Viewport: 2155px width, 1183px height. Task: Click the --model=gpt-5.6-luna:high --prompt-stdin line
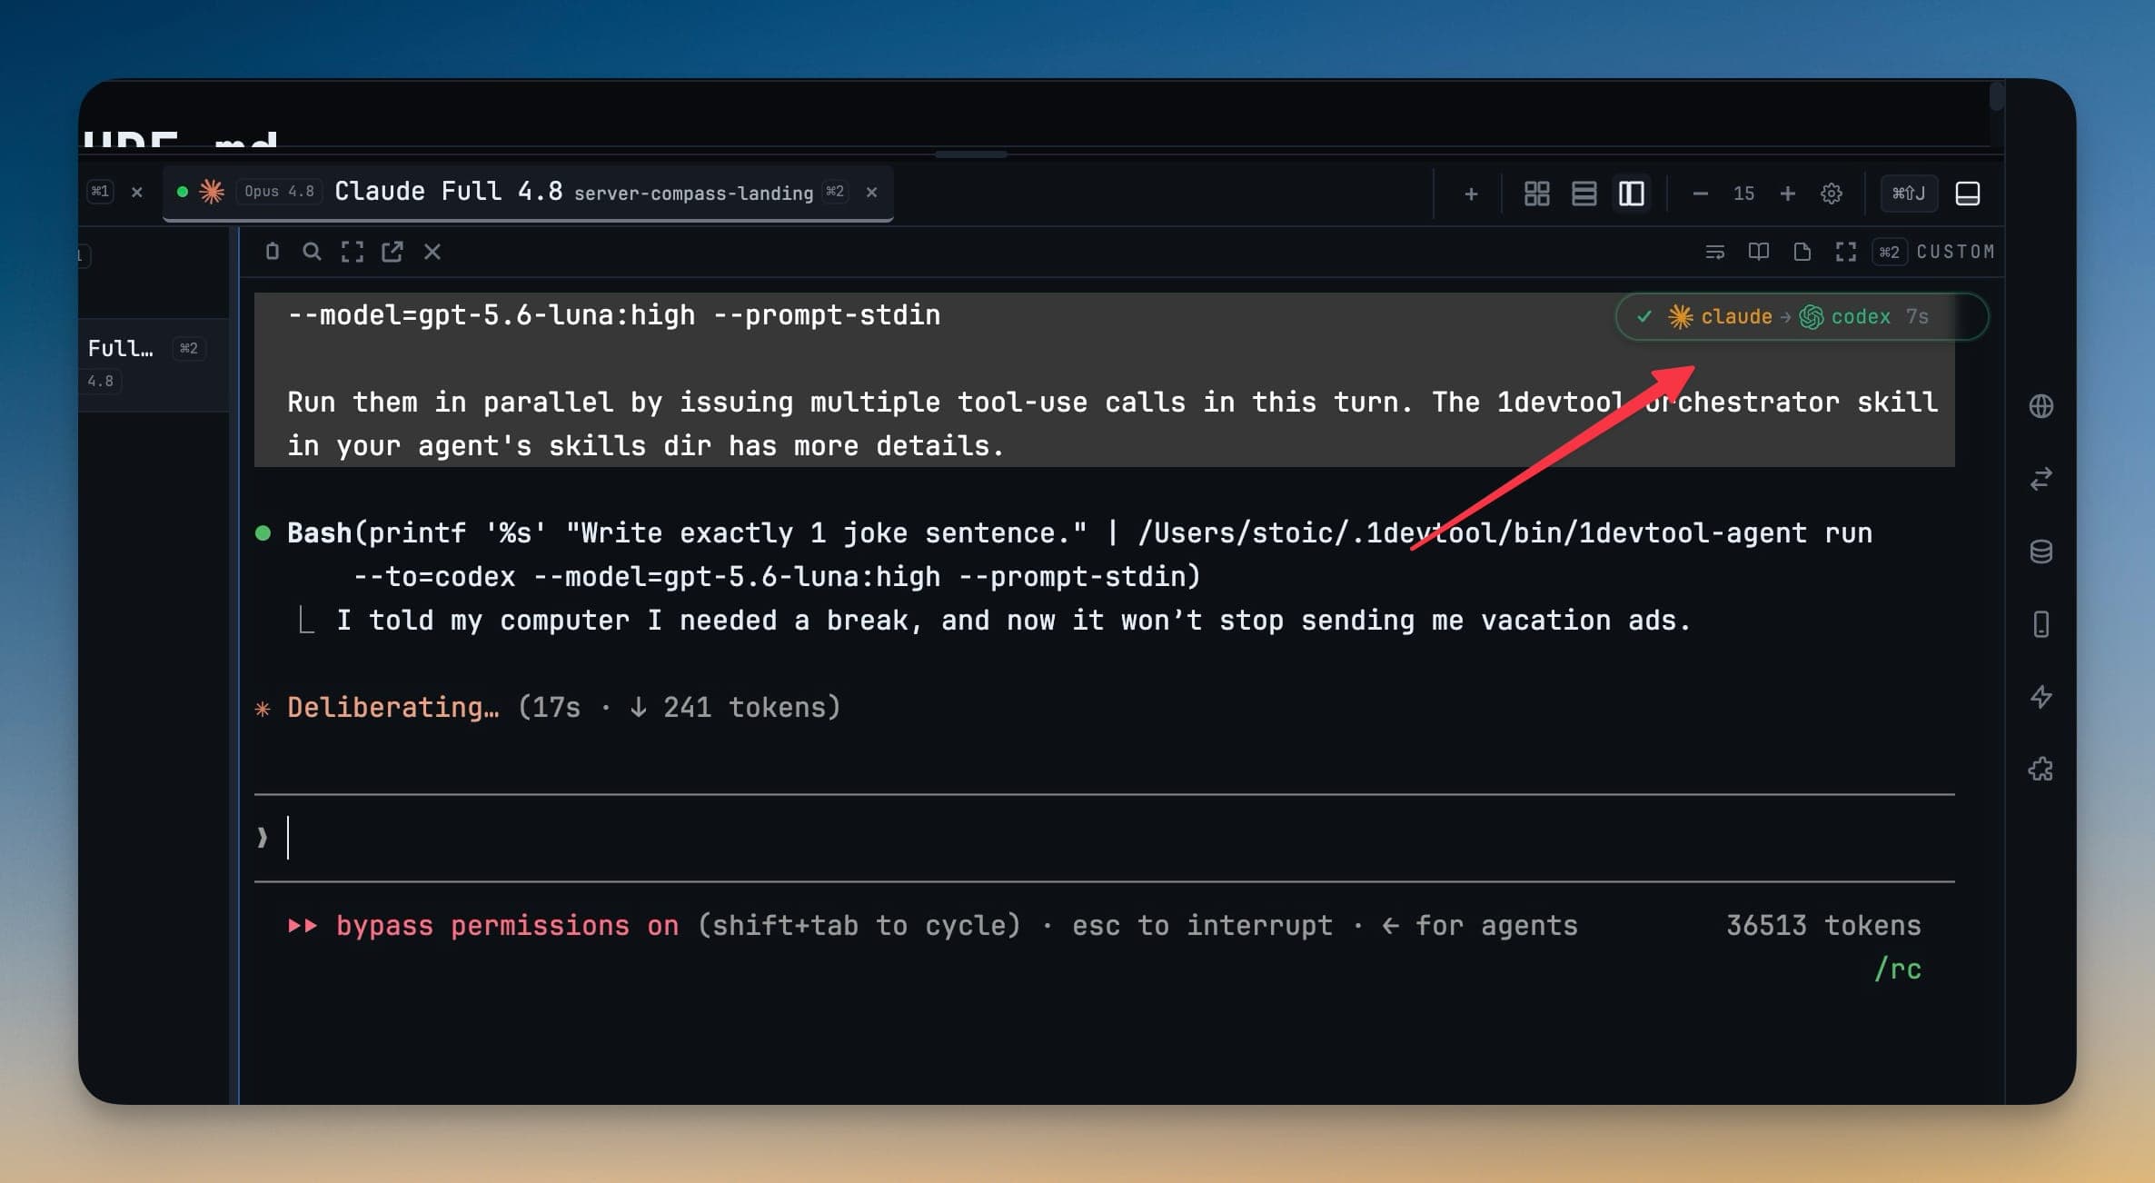pyautogui.click(x=613, y=314)
